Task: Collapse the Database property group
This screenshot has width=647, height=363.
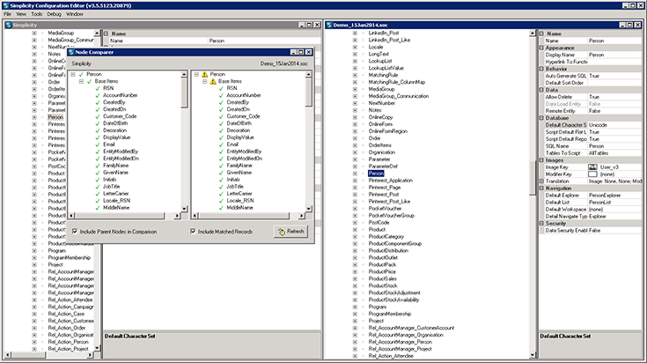Action: (541, 118)
